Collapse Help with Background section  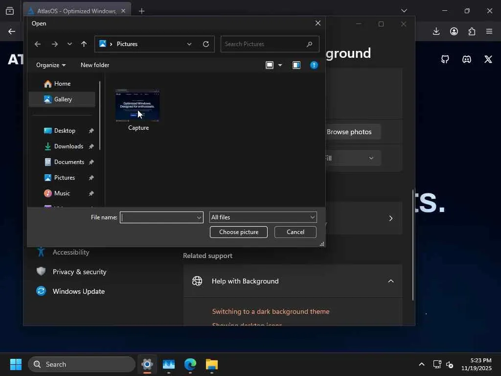[x=390, y=282]
